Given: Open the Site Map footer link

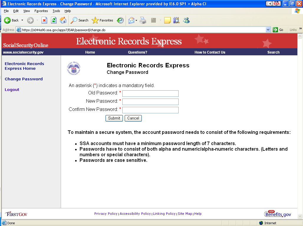Looking at the screenshot, I should pos(185,214).
